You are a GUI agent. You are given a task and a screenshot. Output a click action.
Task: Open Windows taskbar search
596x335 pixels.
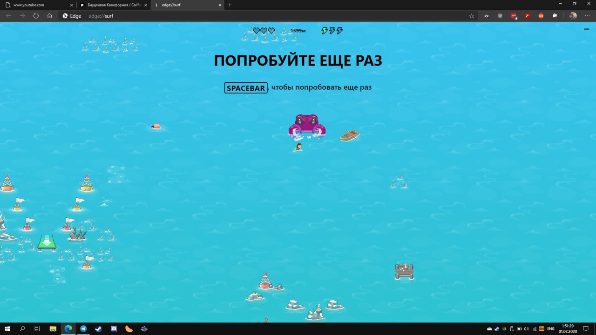pos(22,329)
